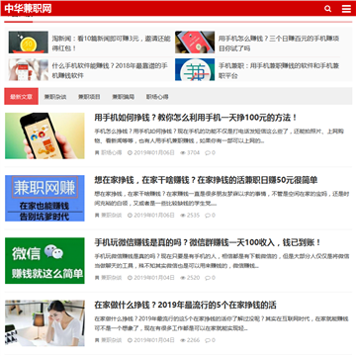Viewport: 356px width, 356px height.
Task: Open the green 微信 赚钱 thumbnail
Action: click(44, 260)
